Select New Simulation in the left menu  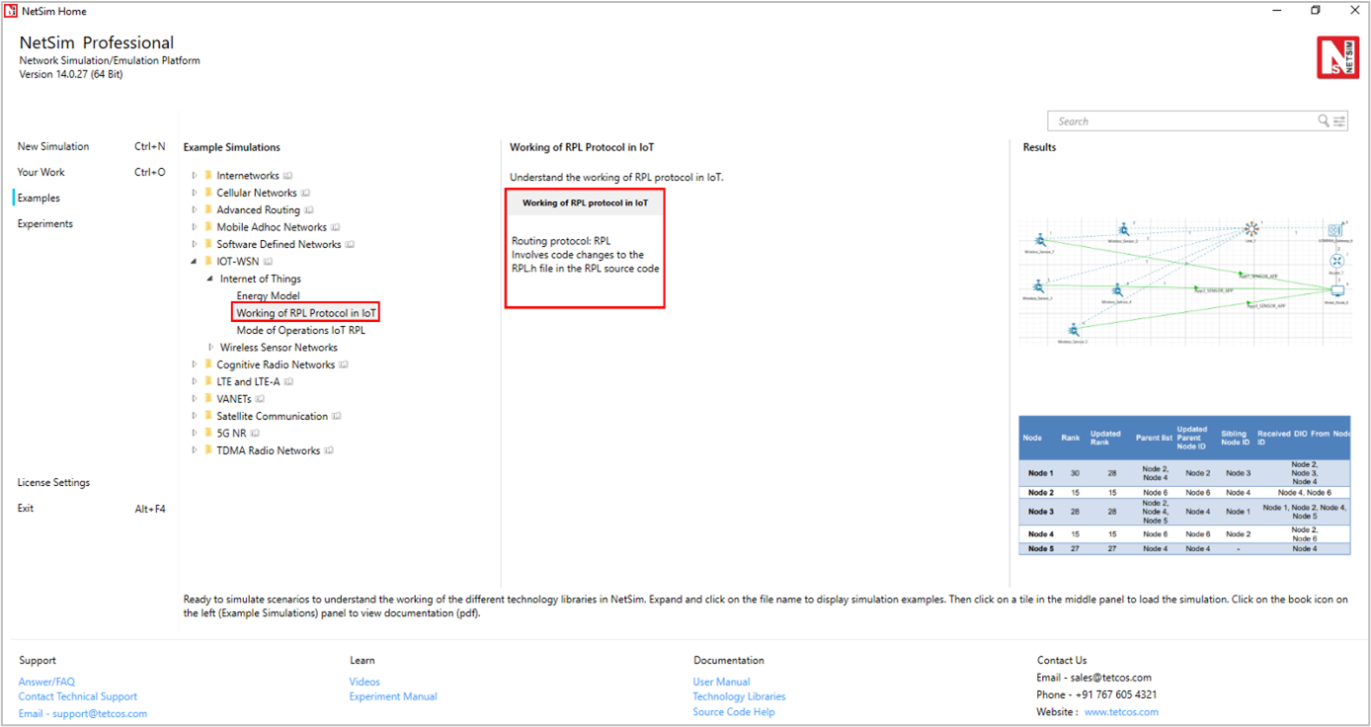pyautogui.click(x=53, y=146)
